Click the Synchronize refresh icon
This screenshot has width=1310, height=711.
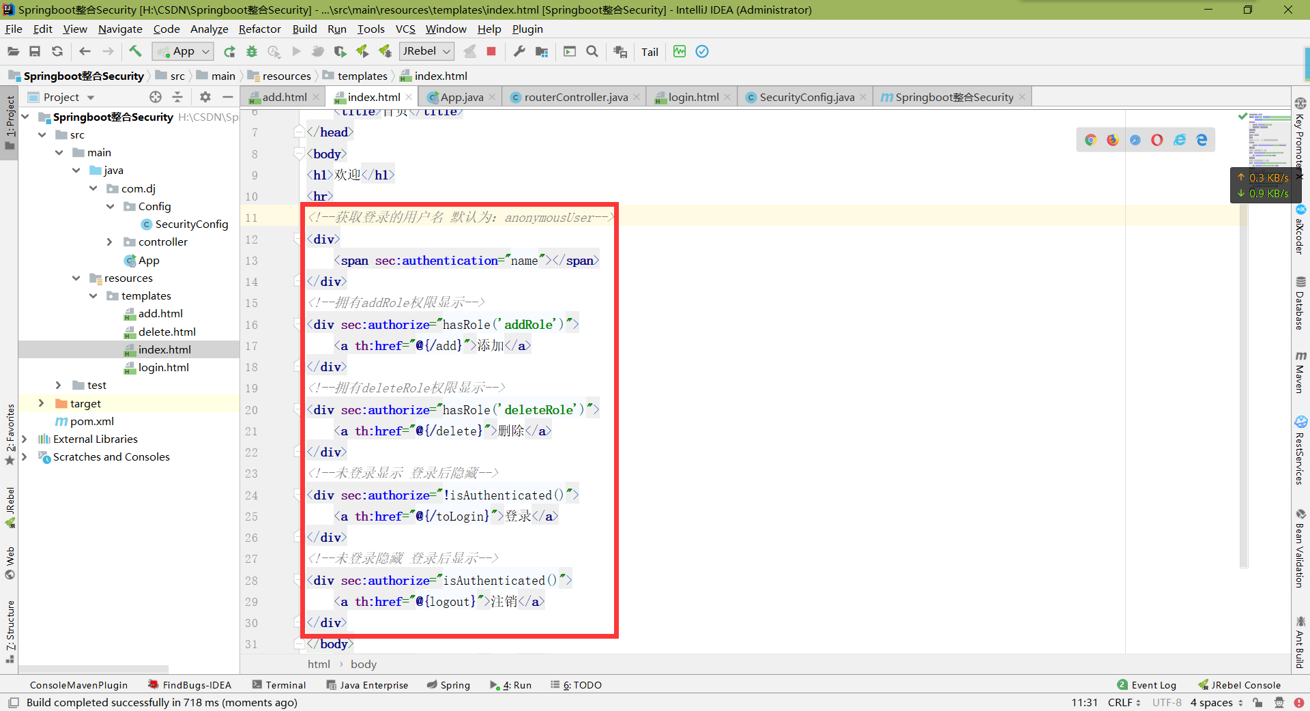pyautogui.click(x=57, y=51)
